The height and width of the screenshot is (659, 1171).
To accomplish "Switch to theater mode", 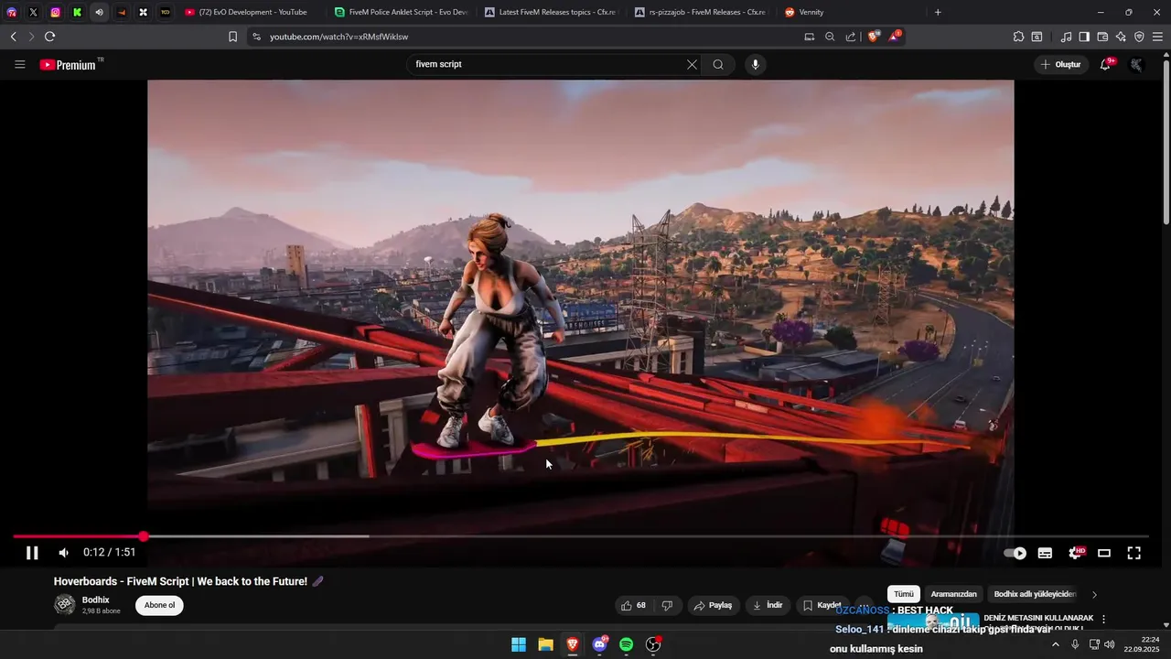I will point(1104,553).
